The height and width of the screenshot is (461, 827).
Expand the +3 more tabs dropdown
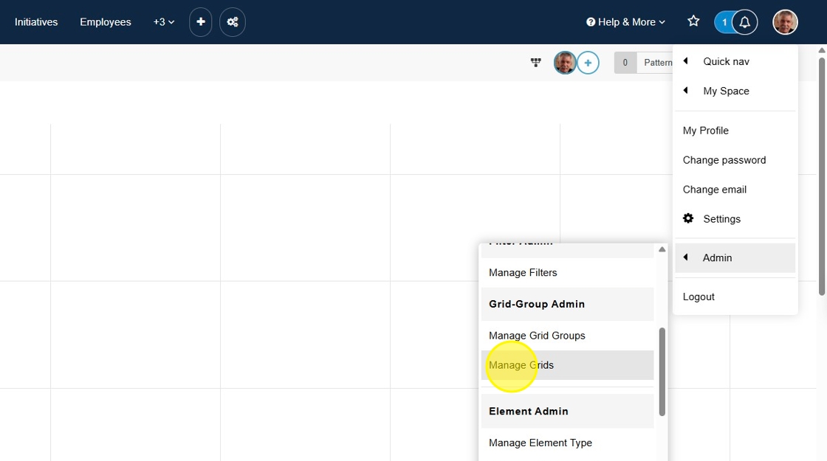tap(164, 22)
